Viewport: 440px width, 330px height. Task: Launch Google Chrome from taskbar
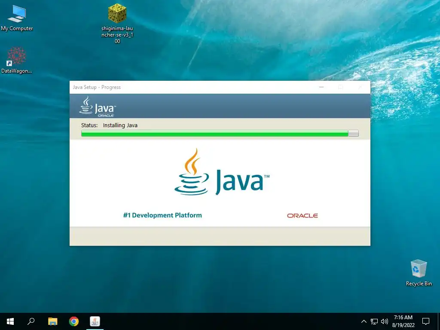tap(74, 321)
